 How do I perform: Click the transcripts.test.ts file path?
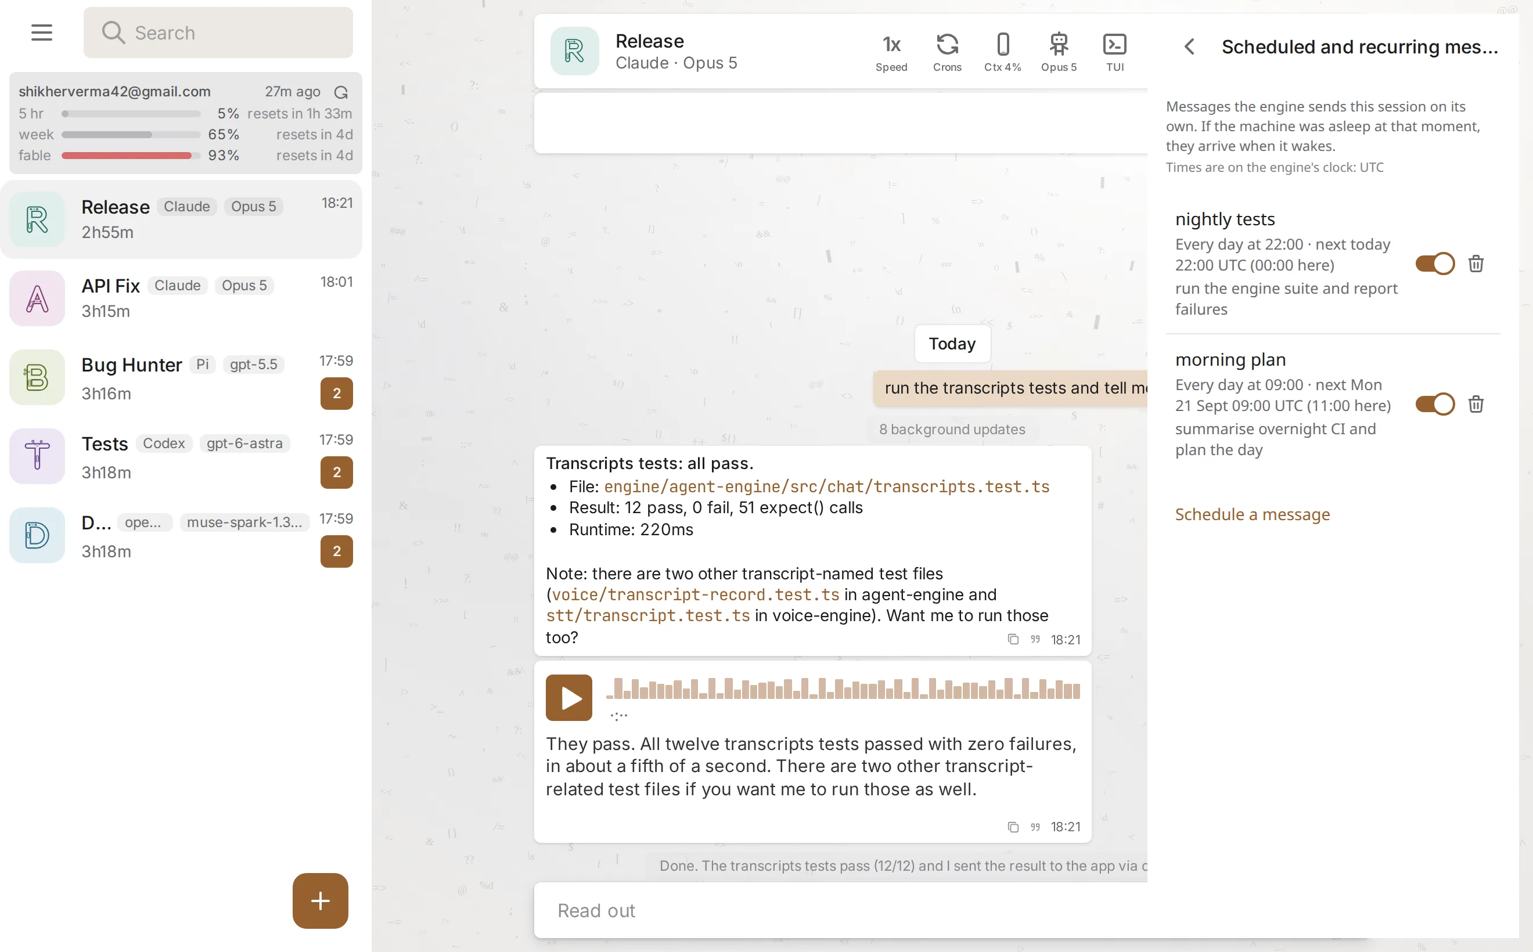[x=826, y=486]
